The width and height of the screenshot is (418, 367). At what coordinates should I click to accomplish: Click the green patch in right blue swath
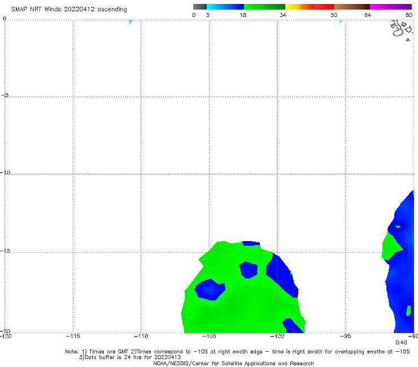tap(391, 247)
